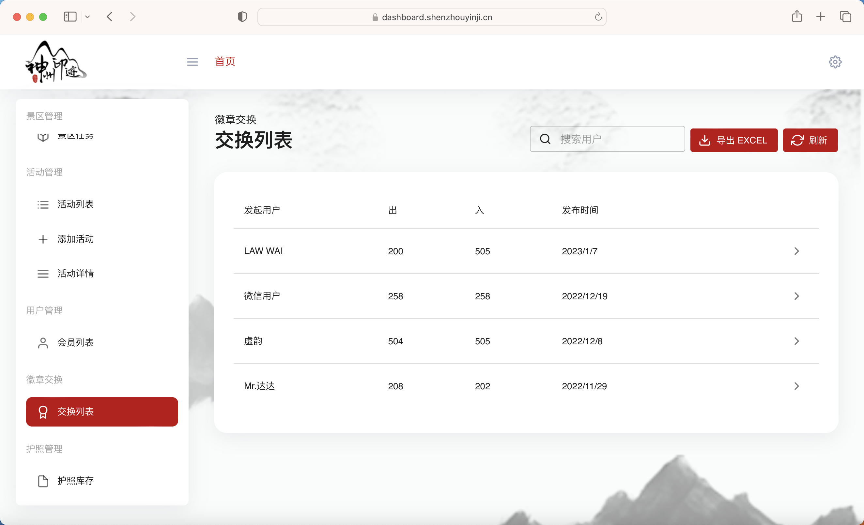Open dashboard settings via the gear icon
This screenshot has height=525, width=864.
835,62
